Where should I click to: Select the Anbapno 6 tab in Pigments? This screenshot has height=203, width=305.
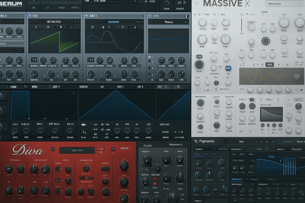click(236, 179)
